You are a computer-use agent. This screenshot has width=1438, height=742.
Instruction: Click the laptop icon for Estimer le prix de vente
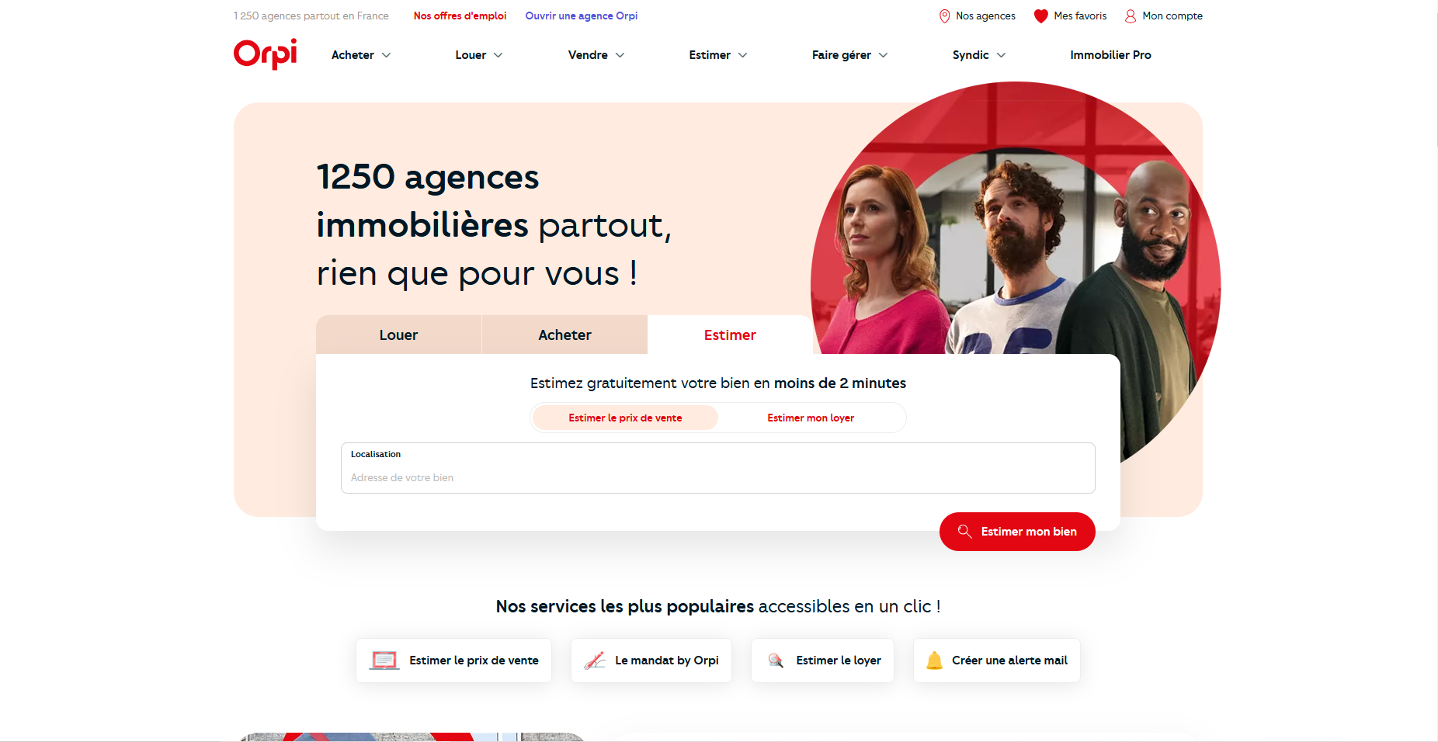[x=384, y=661]
